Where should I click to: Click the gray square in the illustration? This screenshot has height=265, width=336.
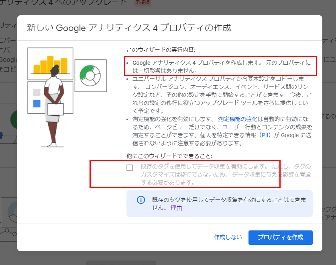pyautogui.click(x=37, y=92)
